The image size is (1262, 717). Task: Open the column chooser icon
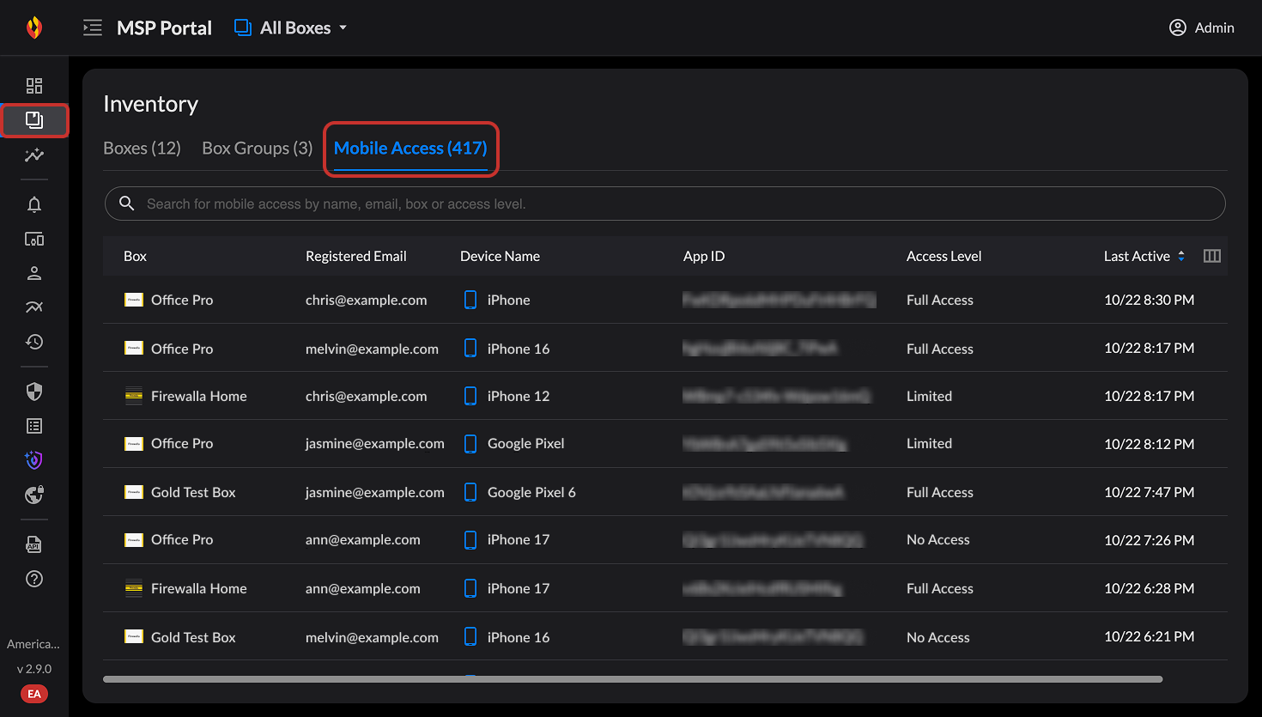pos(1211,256)
